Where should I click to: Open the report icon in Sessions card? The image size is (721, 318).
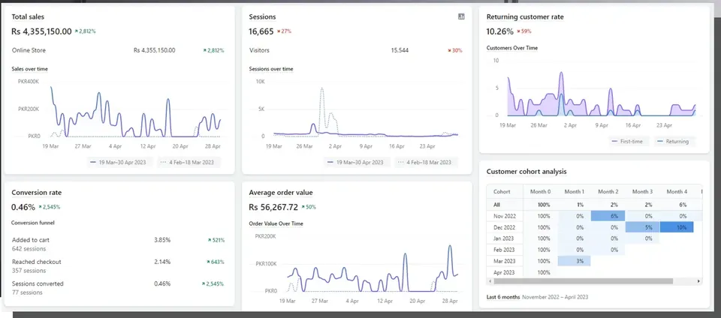[461, 16]
